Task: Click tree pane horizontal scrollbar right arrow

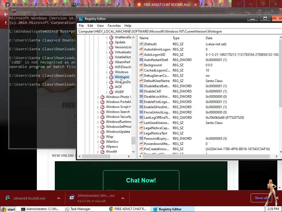Action: [x=129, y=156]
